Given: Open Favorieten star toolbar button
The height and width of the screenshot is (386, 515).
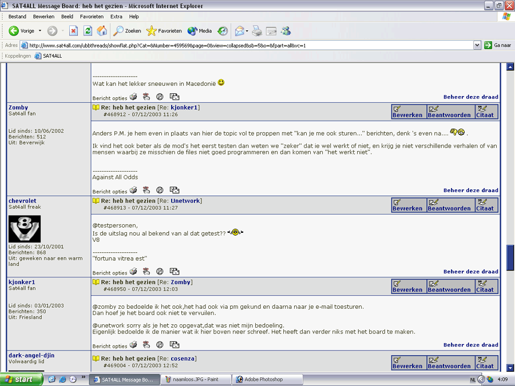Looking at the screenshot, I should coord(164,31).
